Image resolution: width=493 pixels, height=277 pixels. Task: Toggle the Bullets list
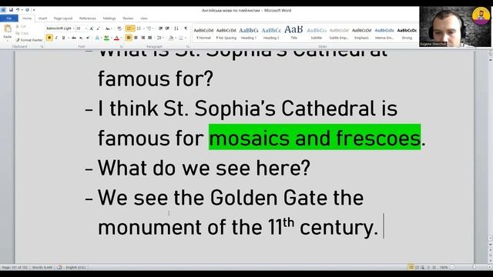(129, 28)
